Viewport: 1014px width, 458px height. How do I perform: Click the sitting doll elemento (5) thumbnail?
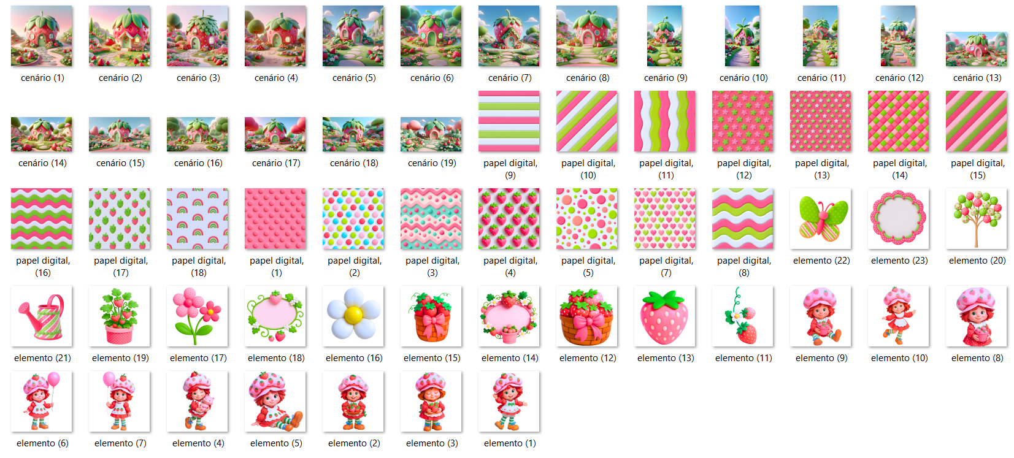(275, 402)
